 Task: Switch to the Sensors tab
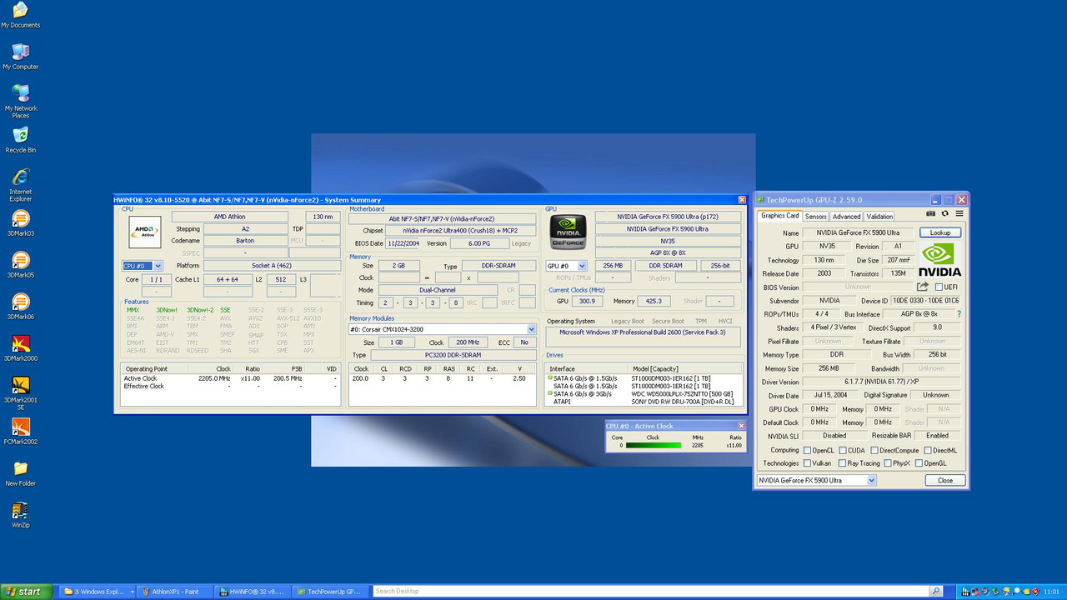[815, 217]
